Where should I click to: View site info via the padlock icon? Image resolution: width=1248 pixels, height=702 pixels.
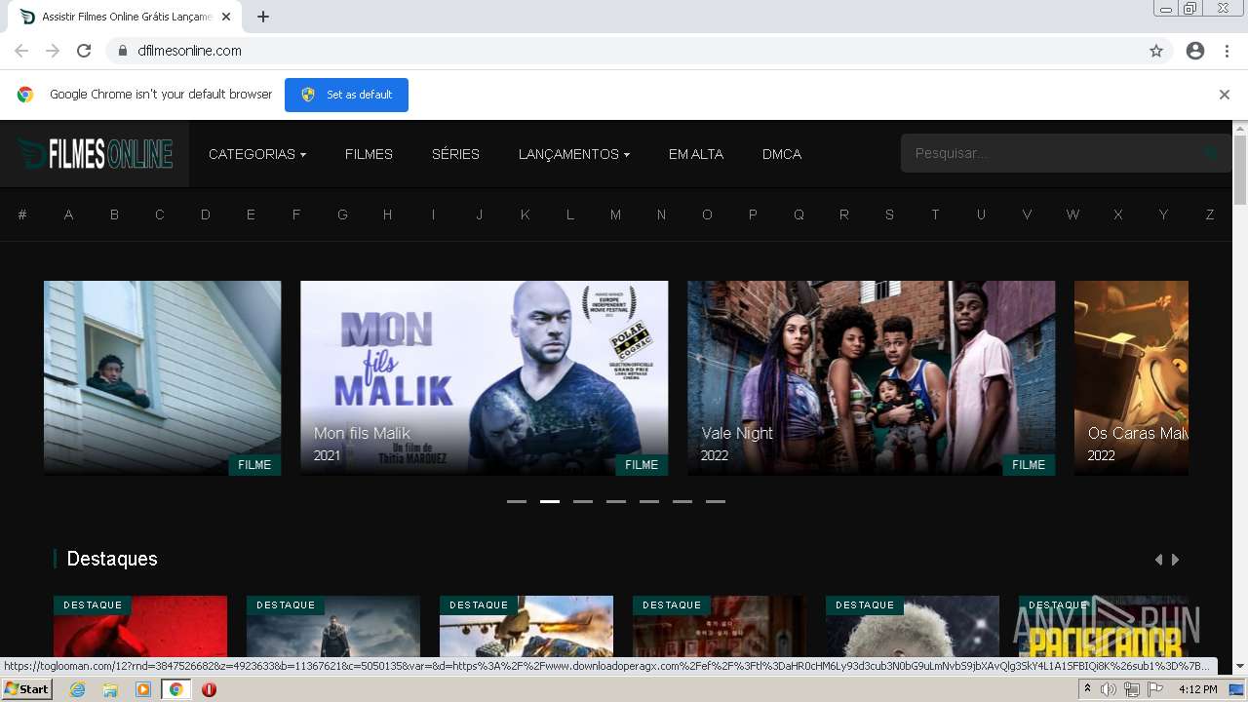122,51
